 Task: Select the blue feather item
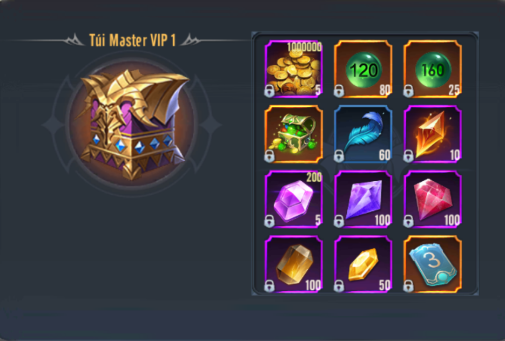coord(363,134)
